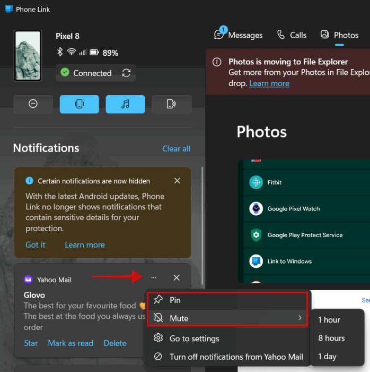Open the Photos tab

tap(339, 35)
